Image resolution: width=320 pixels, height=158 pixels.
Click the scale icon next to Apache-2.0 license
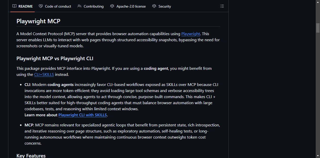tap(112, 6)
